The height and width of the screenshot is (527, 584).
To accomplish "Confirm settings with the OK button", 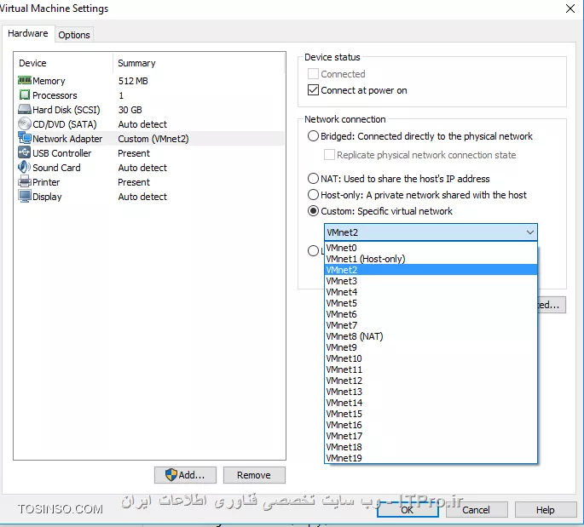I will tap(408, 509).
